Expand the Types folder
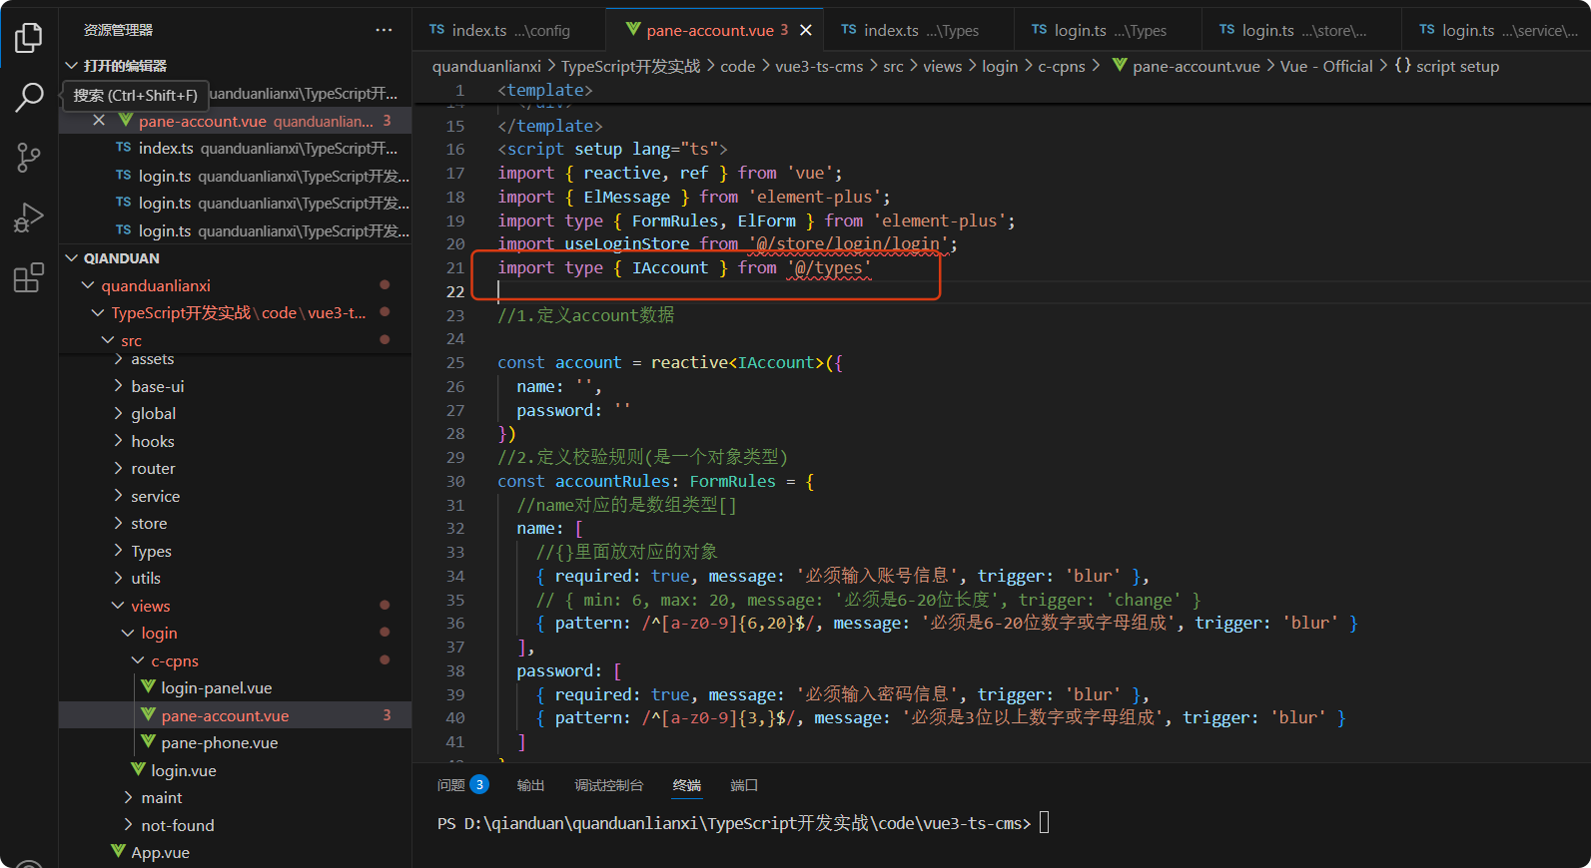Screen dimensions: 1591x868 118,551
